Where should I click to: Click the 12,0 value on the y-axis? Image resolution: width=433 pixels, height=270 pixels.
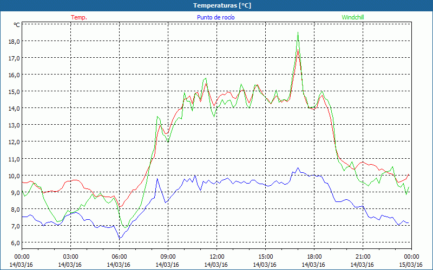tap(15, 142)
